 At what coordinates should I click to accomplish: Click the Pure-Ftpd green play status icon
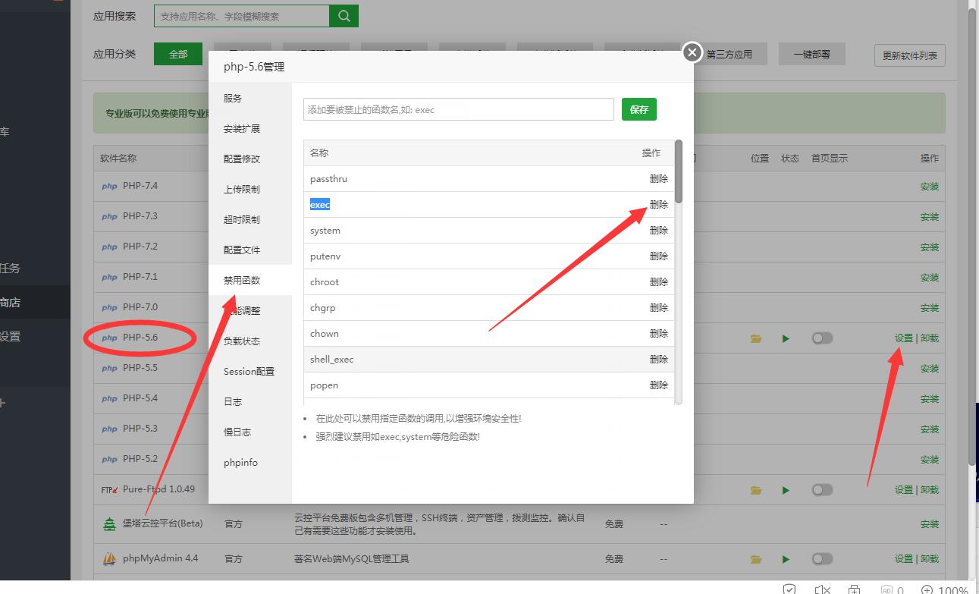786,490
